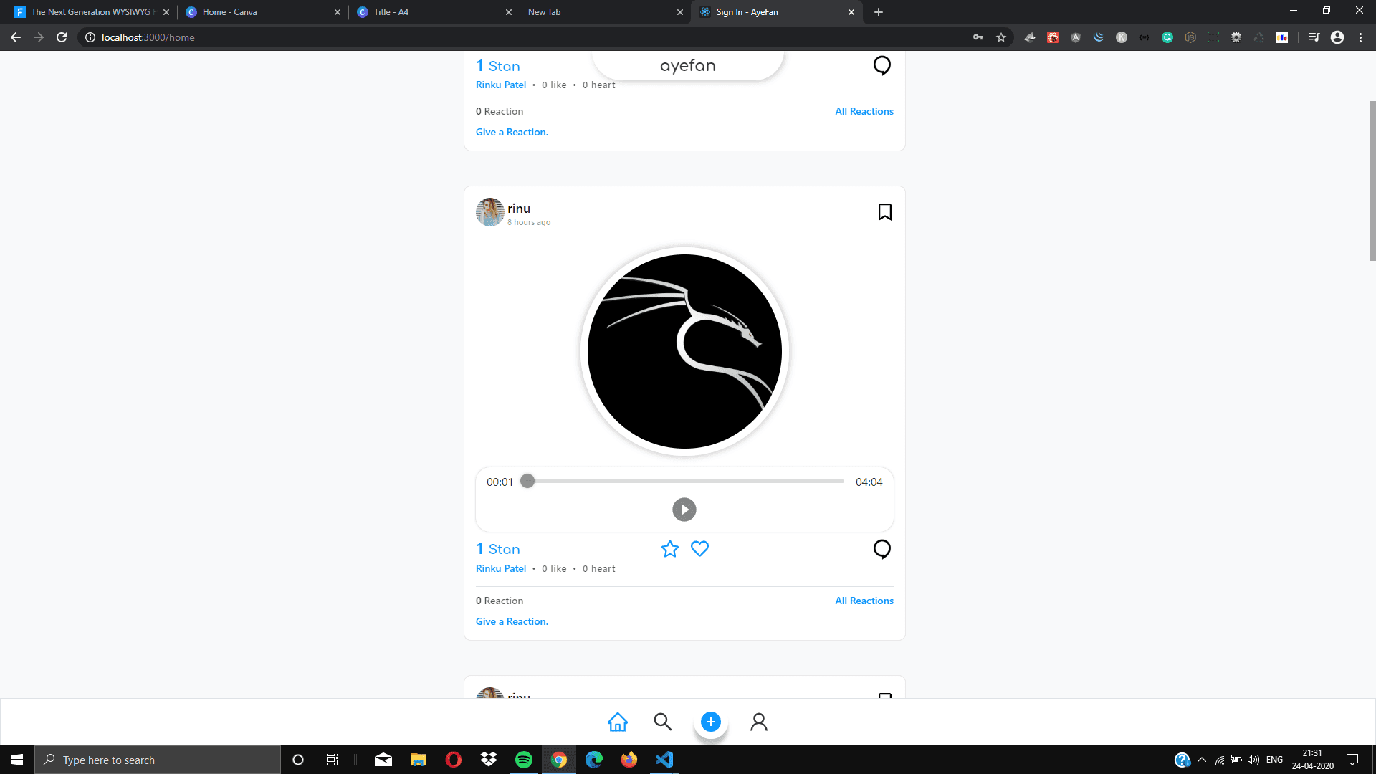Click the heart icon on rinu's audio post
The width and height of the screenshot is (1376, 774).
click(x=699, y=549)
